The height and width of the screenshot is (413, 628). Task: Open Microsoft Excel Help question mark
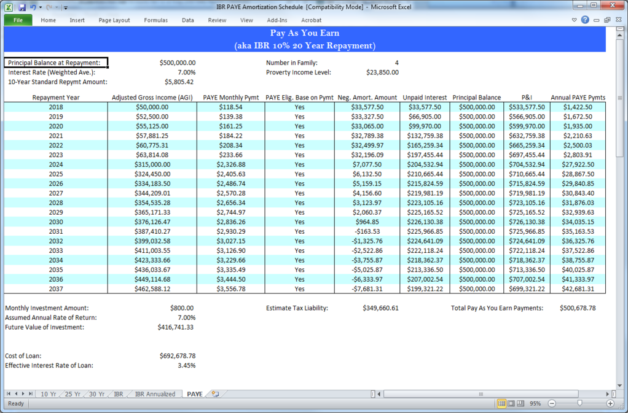pos(585,20)
